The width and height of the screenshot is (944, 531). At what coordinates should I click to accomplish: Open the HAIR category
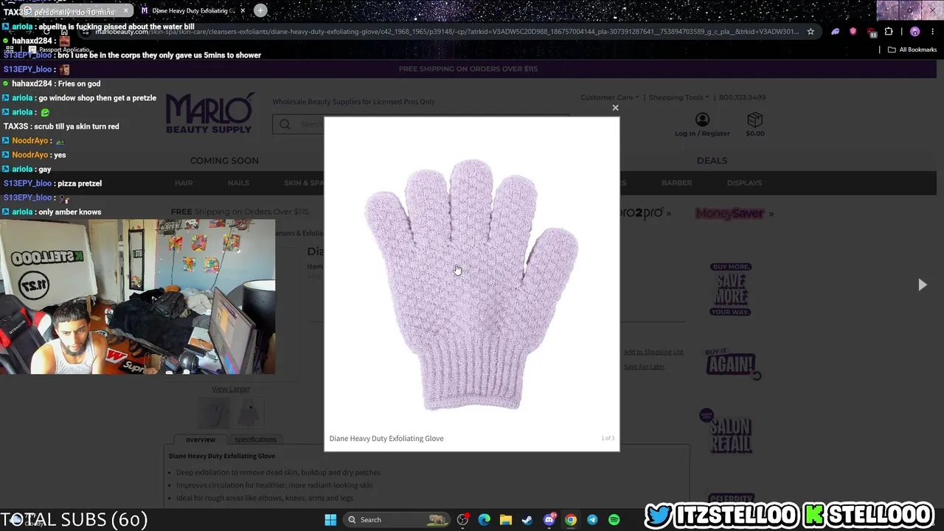pyautogui.click(x=184, y=183)
